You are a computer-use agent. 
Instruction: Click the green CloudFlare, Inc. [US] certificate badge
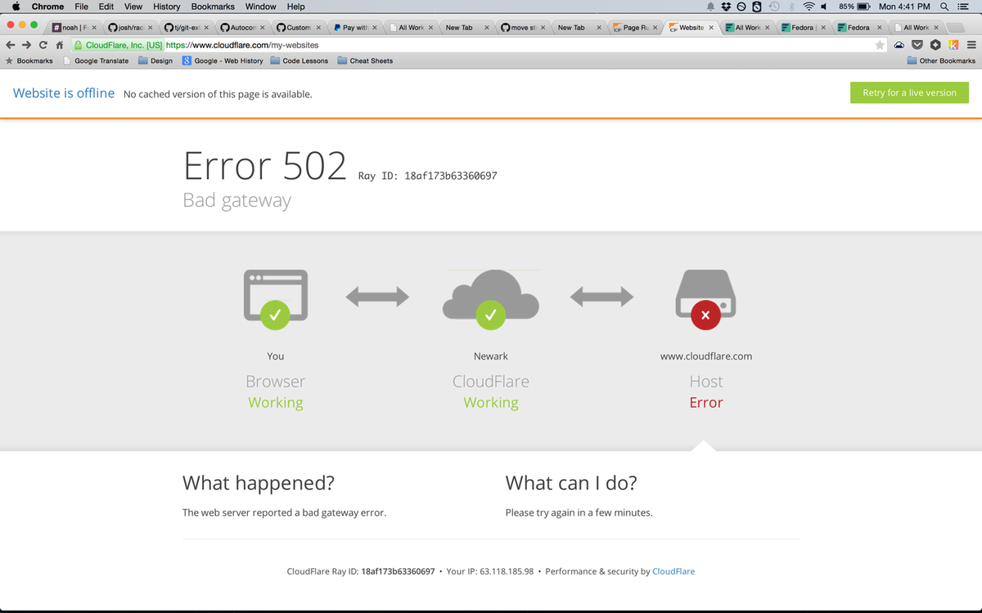click(118, 45)
